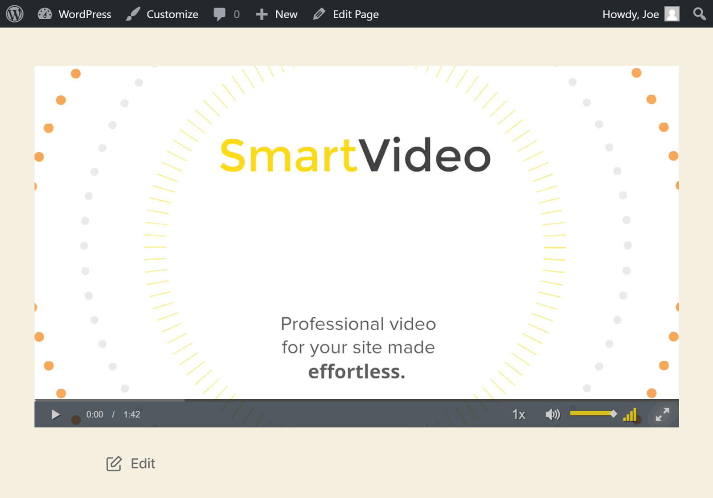Click the Edit link below video
Screen dimensions: 713x498
click(143, 463)
